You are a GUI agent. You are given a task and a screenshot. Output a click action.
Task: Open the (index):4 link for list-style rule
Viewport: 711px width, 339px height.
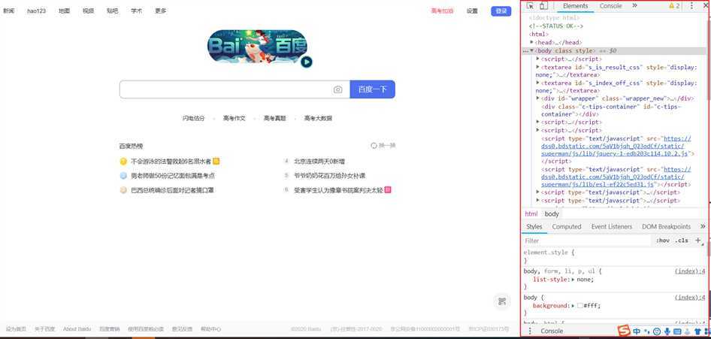690,271
